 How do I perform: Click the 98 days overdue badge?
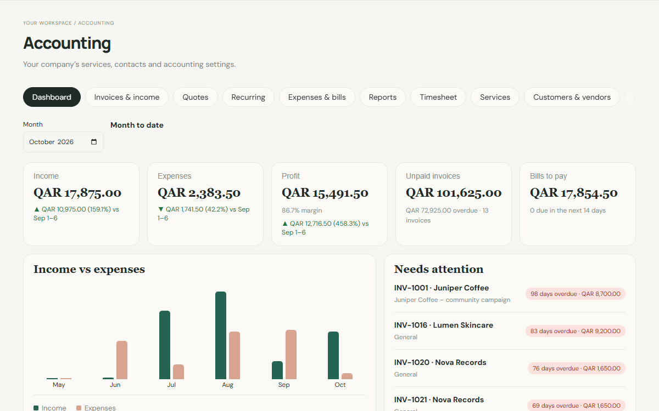coord(576,294)
